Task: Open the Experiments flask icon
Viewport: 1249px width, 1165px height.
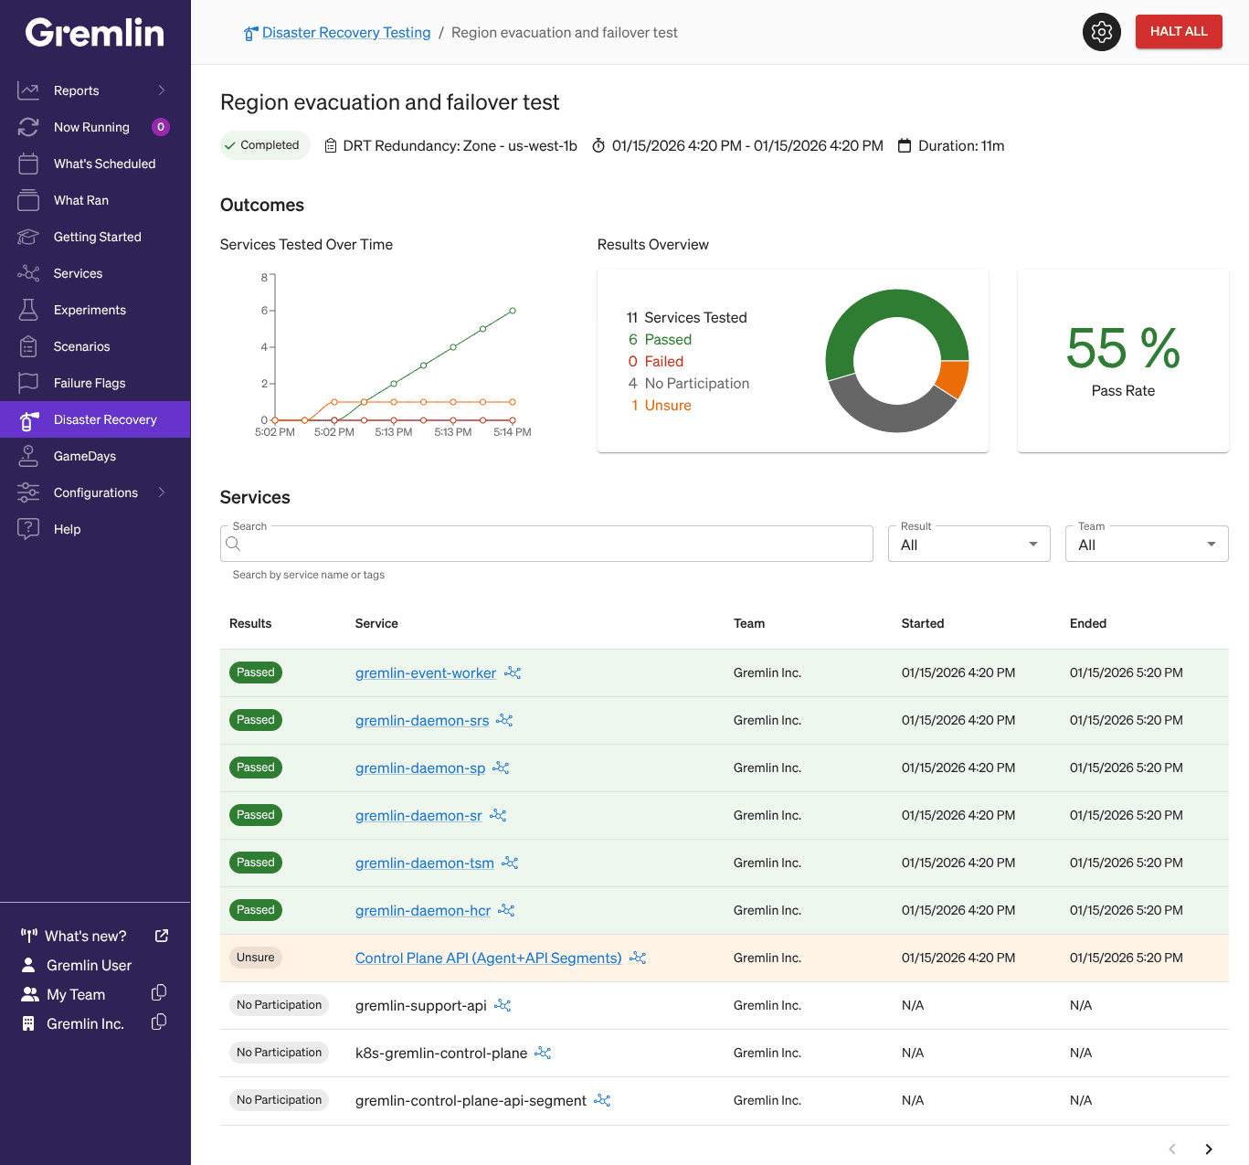Action: click(28, 310)
